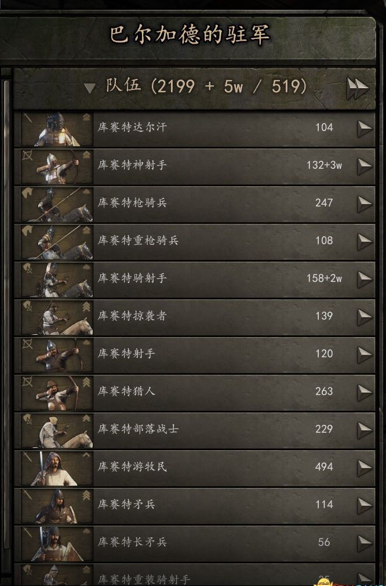Open 库赛特达尔汗 portrait thumbnail
This screenshot has height=586, width=386.
(57, 129)
